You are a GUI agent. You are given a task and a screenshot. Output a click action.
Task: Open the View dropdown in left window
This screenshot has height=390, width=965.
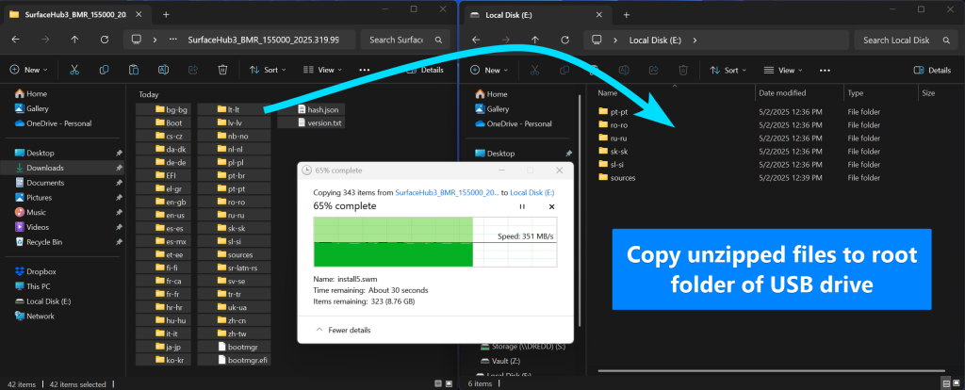point(322,70)
